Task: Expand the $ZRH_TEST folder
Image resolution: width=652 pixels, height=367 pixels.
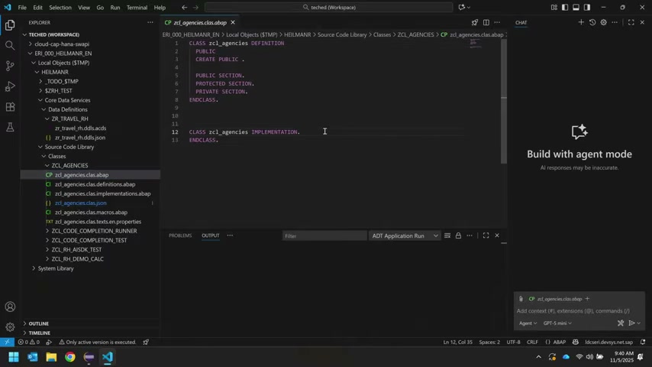Action: (x=58, y=90)
